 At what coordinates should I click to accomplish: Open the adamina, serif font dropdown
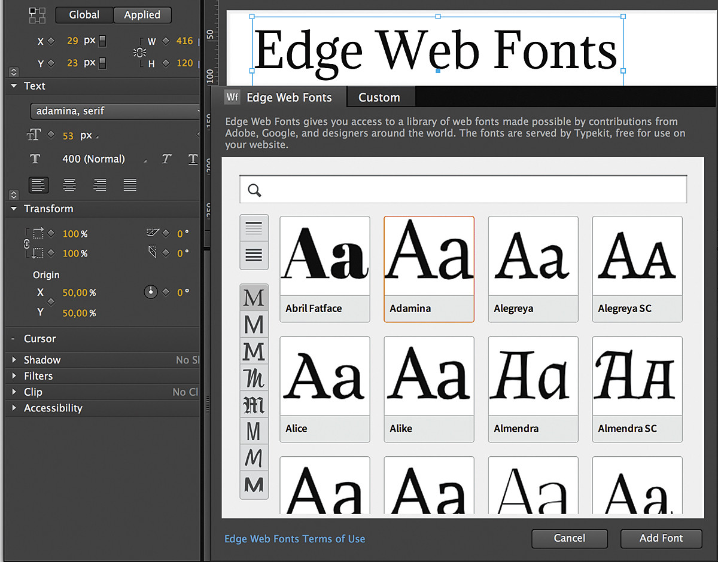point(115,111)
